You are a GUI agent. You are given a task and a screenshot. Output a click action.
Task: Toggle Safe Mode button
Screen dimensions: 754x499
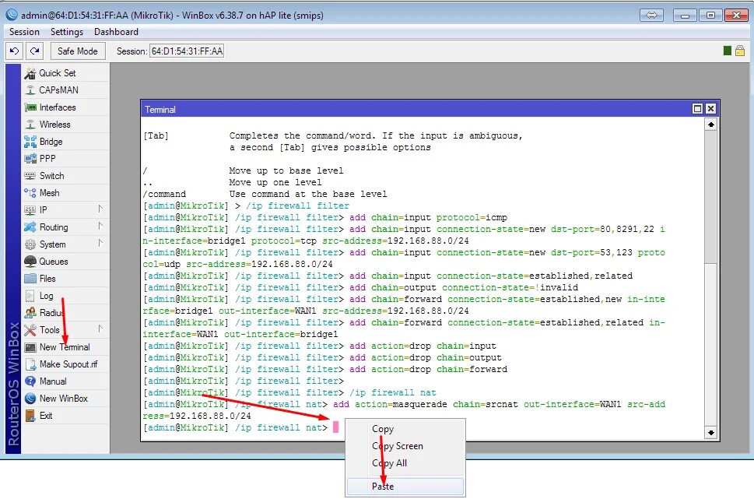[x=77, y=51]
